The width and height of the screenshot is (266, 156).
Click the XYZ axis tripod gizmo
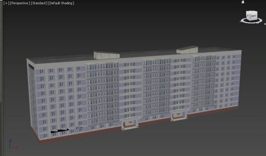(12, 145)
